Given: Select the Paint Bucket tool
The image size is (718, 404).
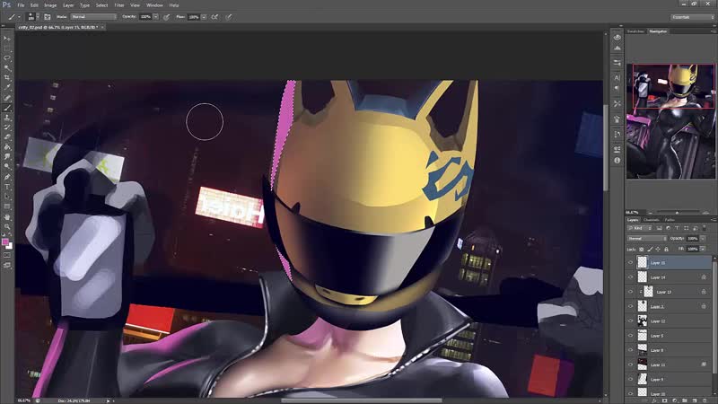Looking at the screenshot, I should pos(7,147).
